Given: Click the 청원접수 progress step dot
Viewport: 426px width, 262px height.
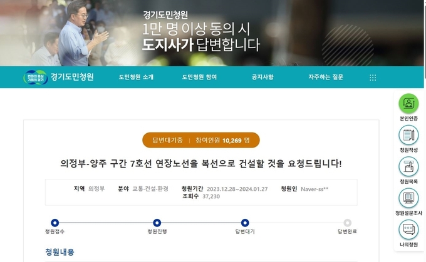Looking at the screenshot, I should [x=55, y=223].
